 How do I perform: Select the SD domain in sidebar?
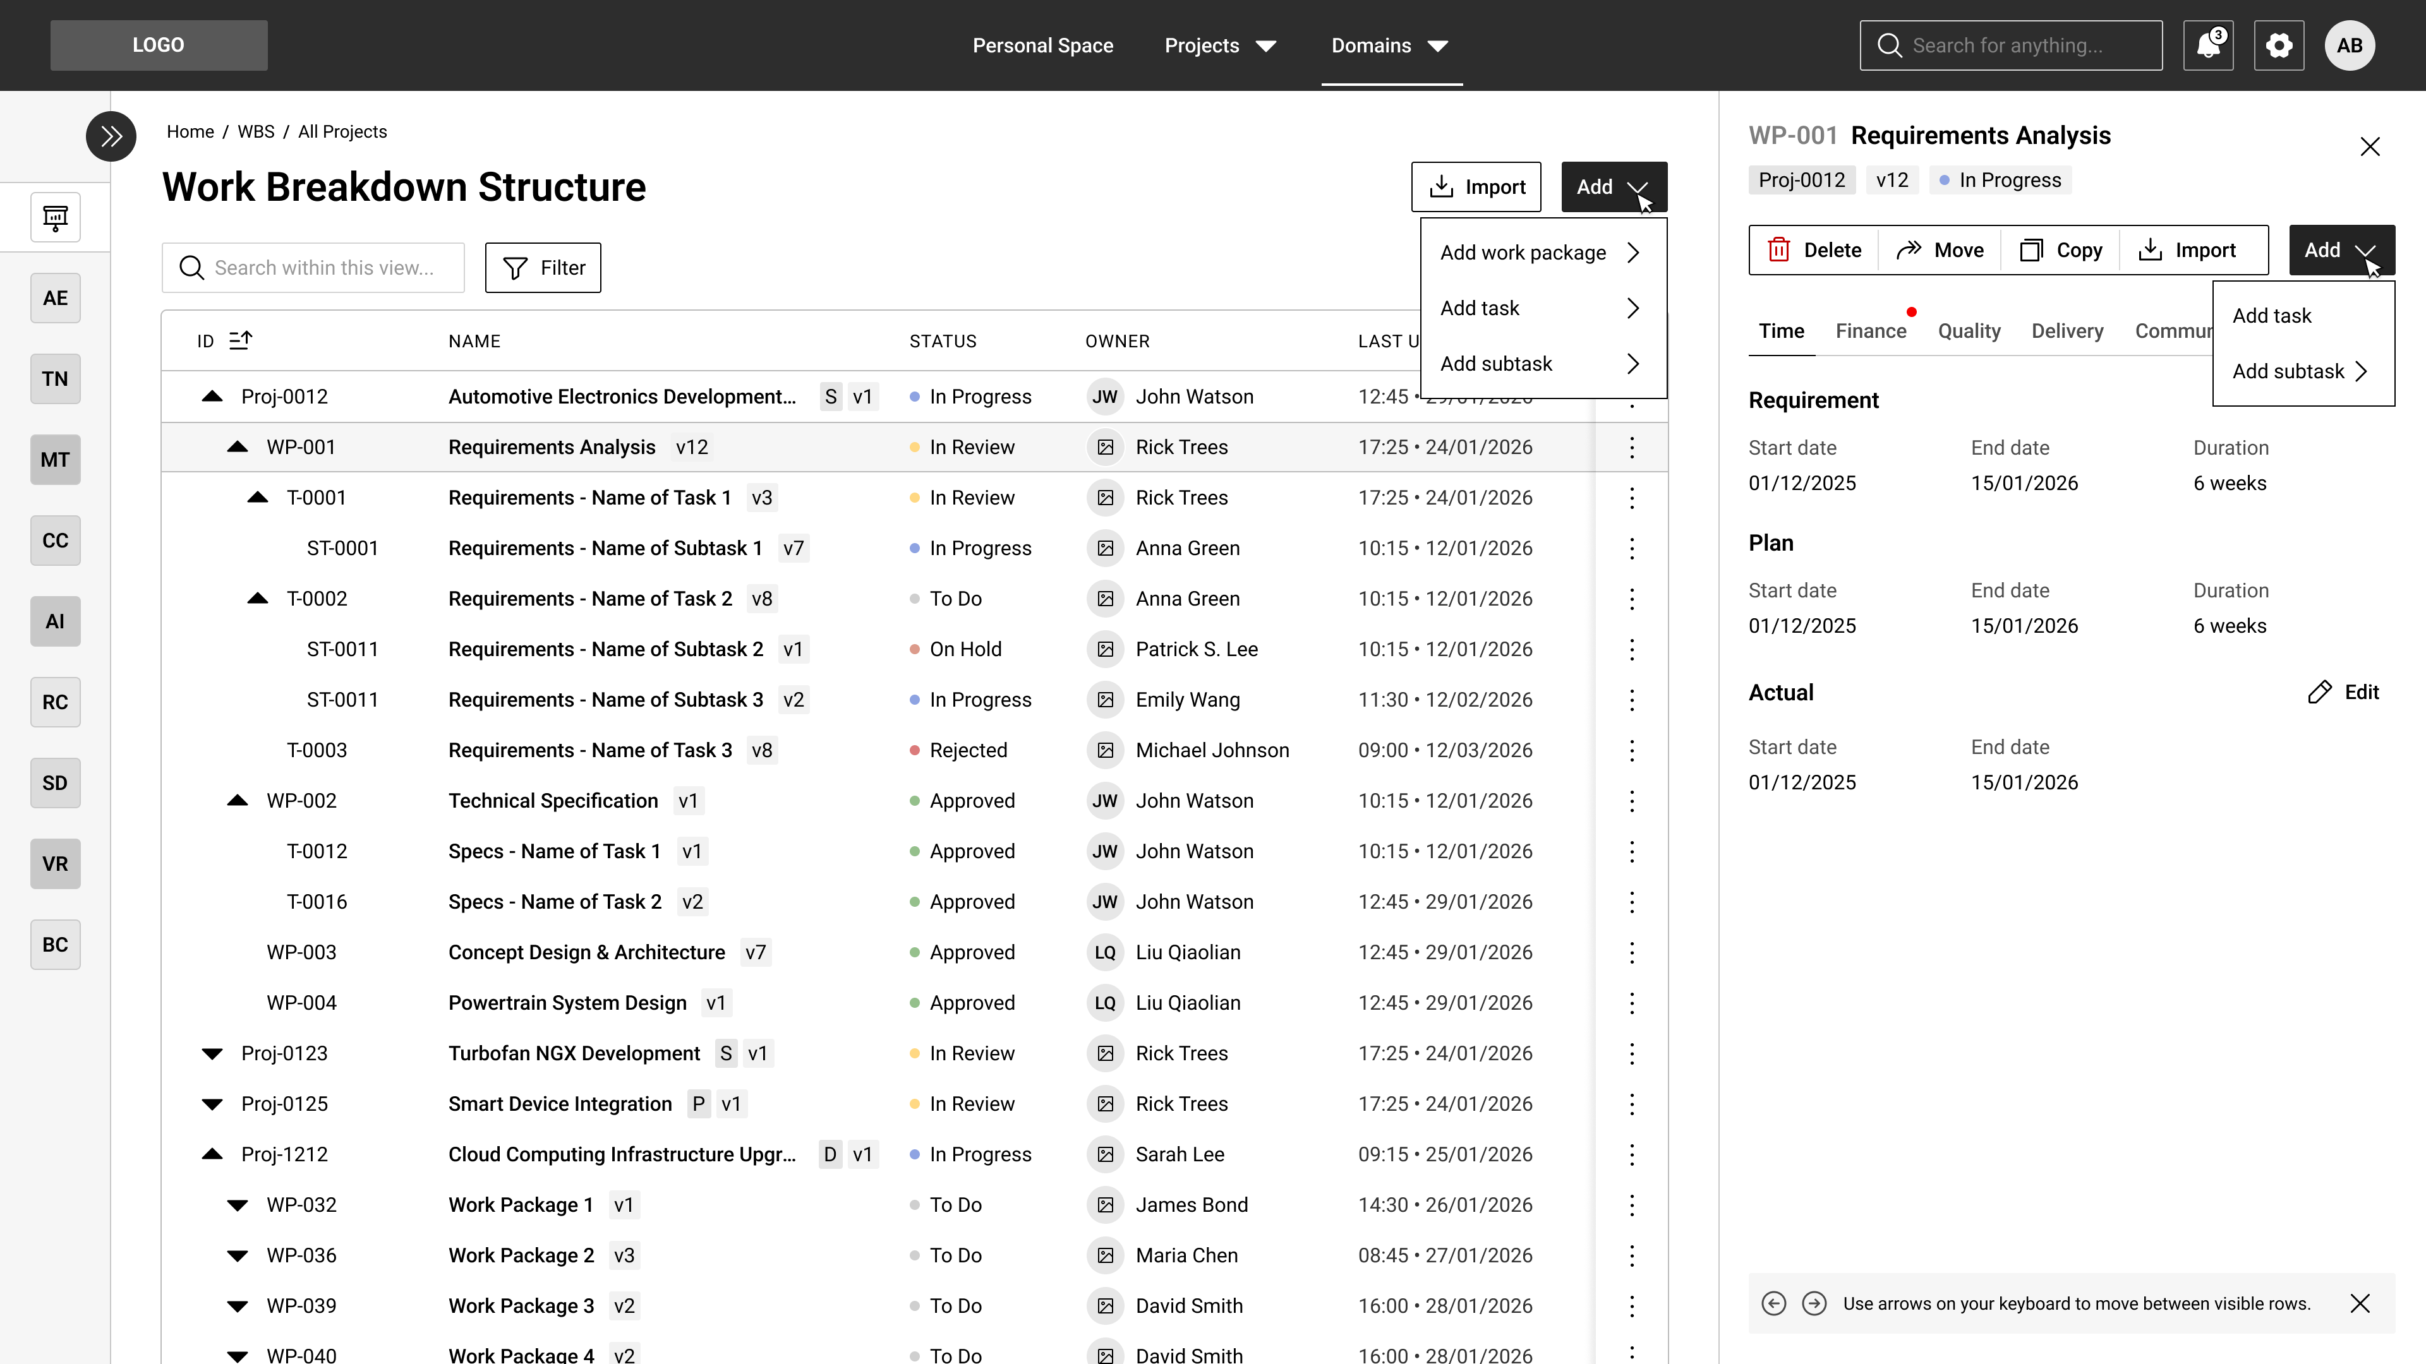coord(56,783)
